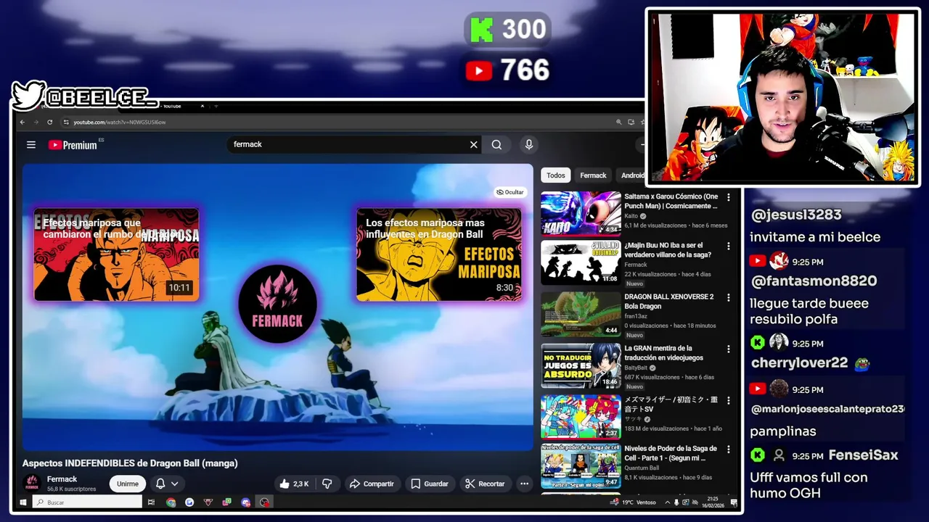Open options for DRAGON BALL XENOVERSE 2 video
Viewport: 929px width, 522px height.
tap(729, 298)
